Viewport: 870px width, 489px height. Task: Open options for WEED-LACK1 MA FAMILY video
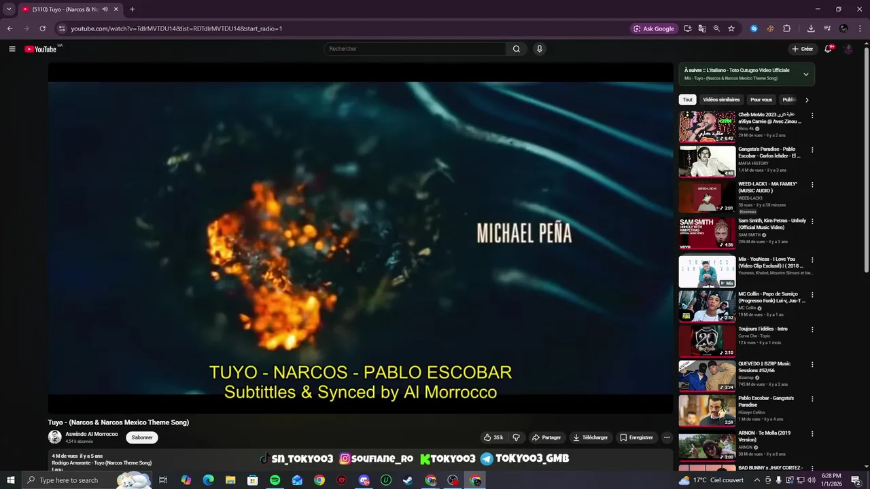pyautogui.click(x=812, y=185)
